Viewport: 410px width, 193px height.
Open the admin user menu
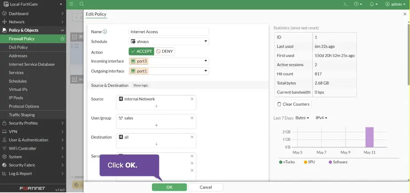click(395, 4)
